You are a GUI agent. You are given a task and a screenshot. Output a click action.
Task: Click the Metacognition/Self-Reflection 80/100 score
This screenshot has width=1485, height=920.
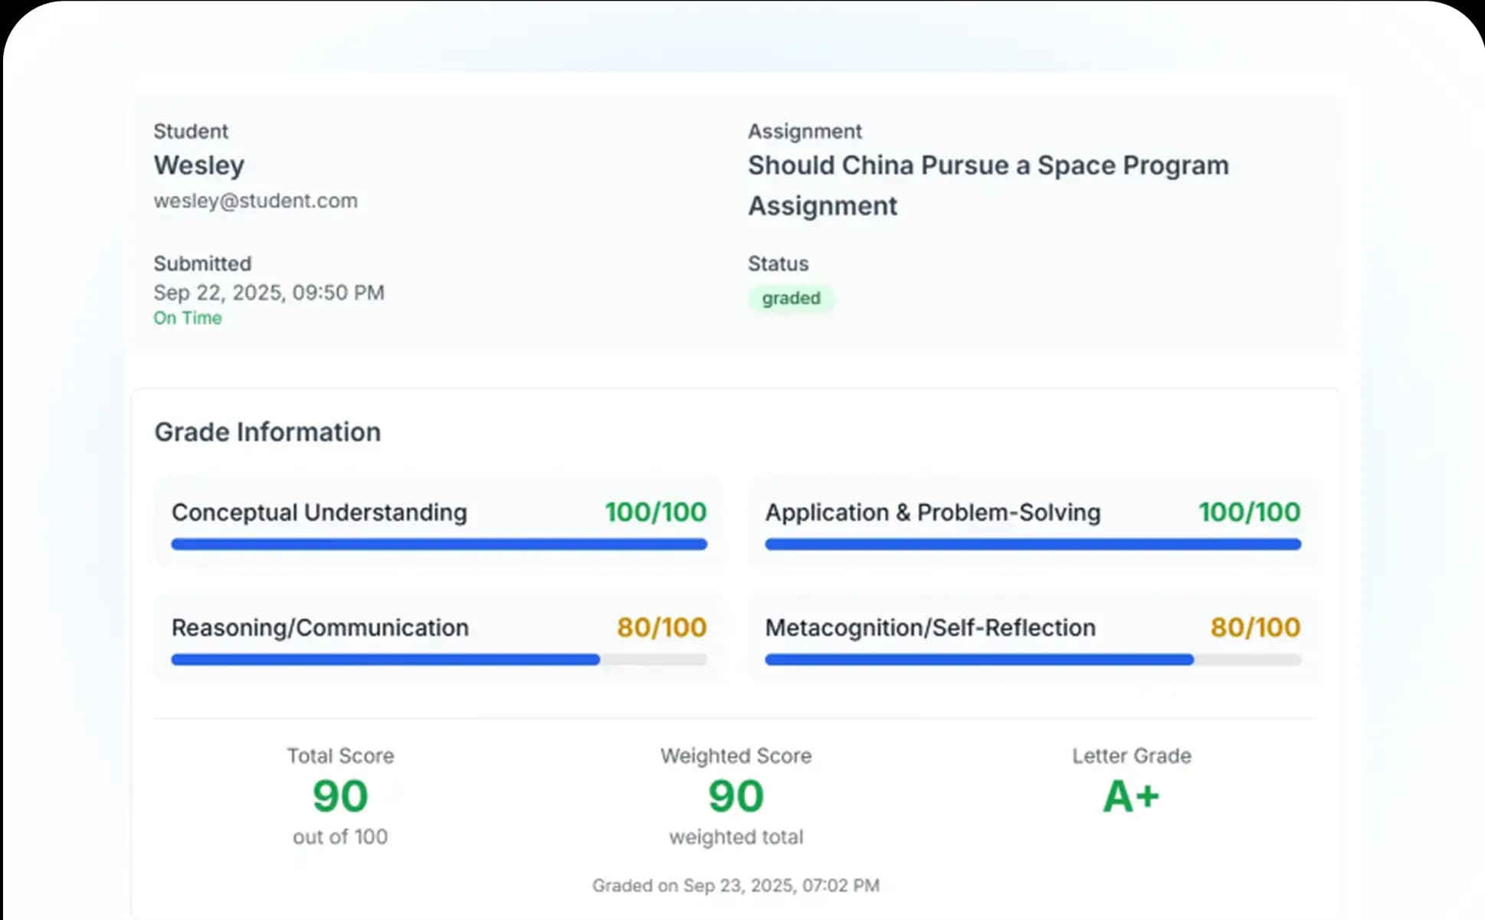click(x=1255, y=627)
